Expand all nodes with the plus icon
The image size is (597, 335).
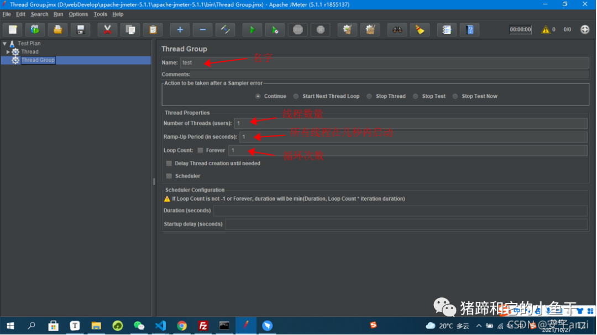[180, 30]
